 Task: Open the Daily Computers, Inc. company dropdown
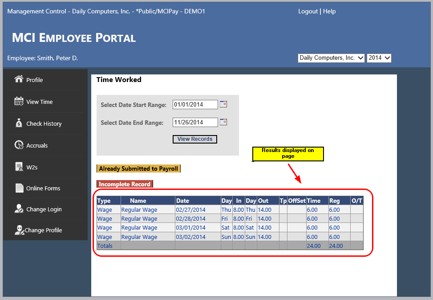pos(331,58)
